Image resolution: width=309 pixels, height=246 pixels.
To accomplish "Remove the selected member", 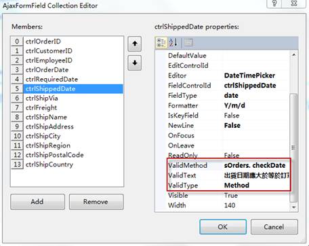I will pyautogui.click(x=96, y=202).
